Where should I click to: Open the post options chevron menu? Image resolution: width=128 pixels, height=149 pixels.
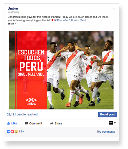tap(114, 9)
